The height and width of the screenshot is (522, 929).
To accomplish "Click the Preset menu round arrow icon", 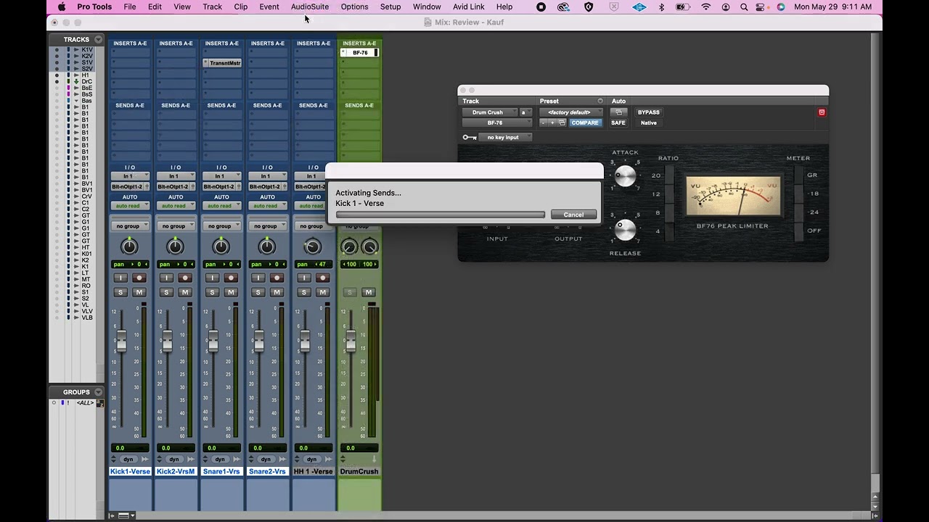I will tap(600, 101).
